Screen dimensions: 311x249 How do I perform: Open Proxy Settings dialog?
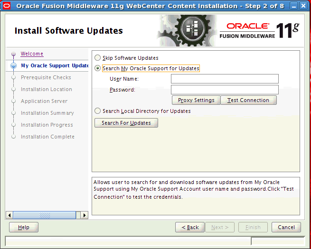point(196,100)
